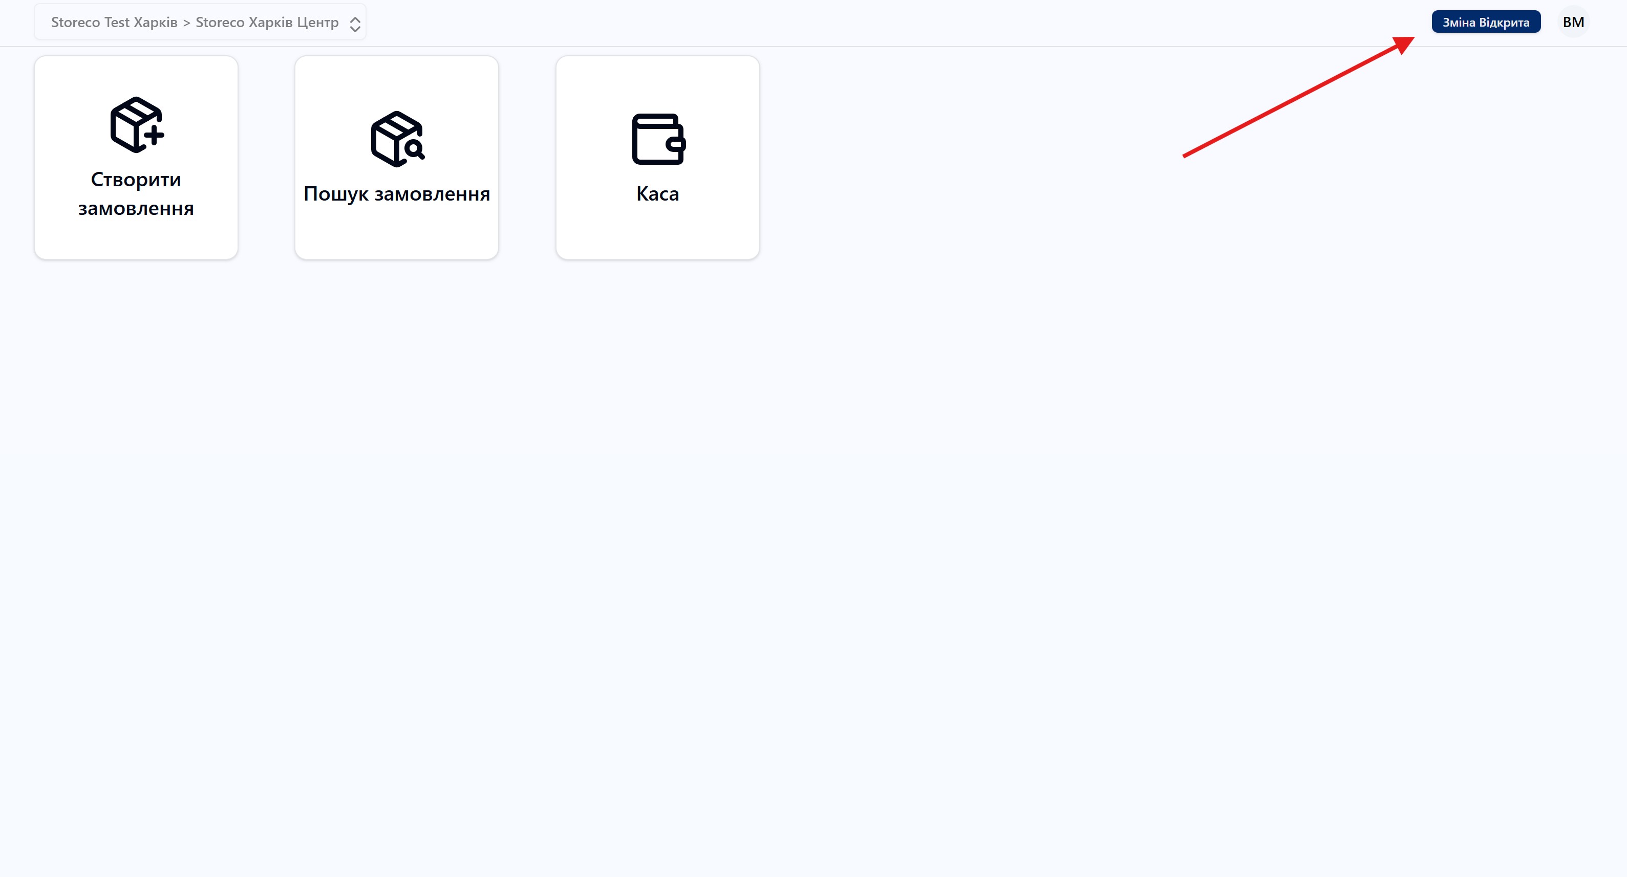Select the Каса card
The height and width of the screenshot is (877, 1627).
[x=657, y=157]
